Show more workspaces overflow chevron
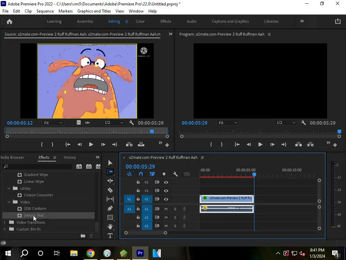Image resolution: width=346 pixels, height=260 pixels. pos(302,21)
